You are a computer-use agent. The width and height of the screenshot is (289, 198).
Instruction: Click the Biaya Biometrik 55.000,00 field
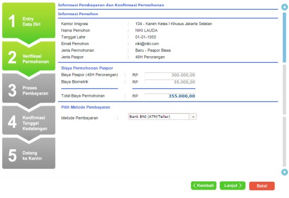(170, 82)
